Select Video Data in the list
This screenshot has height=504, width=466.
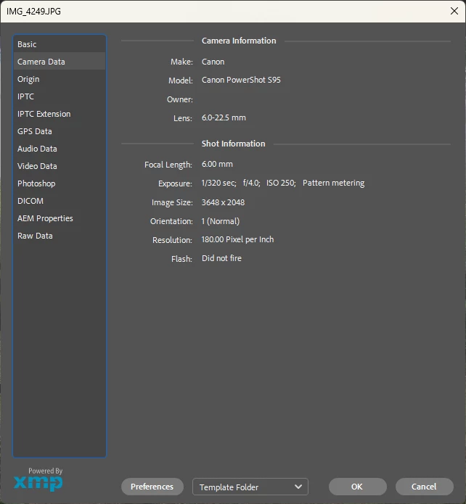point(60,166)
